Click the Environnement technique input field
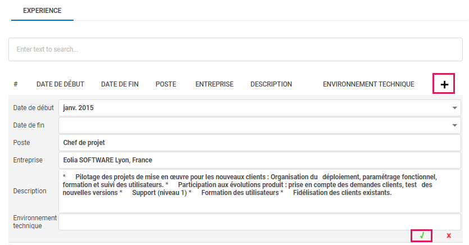 tap(259, 222)
